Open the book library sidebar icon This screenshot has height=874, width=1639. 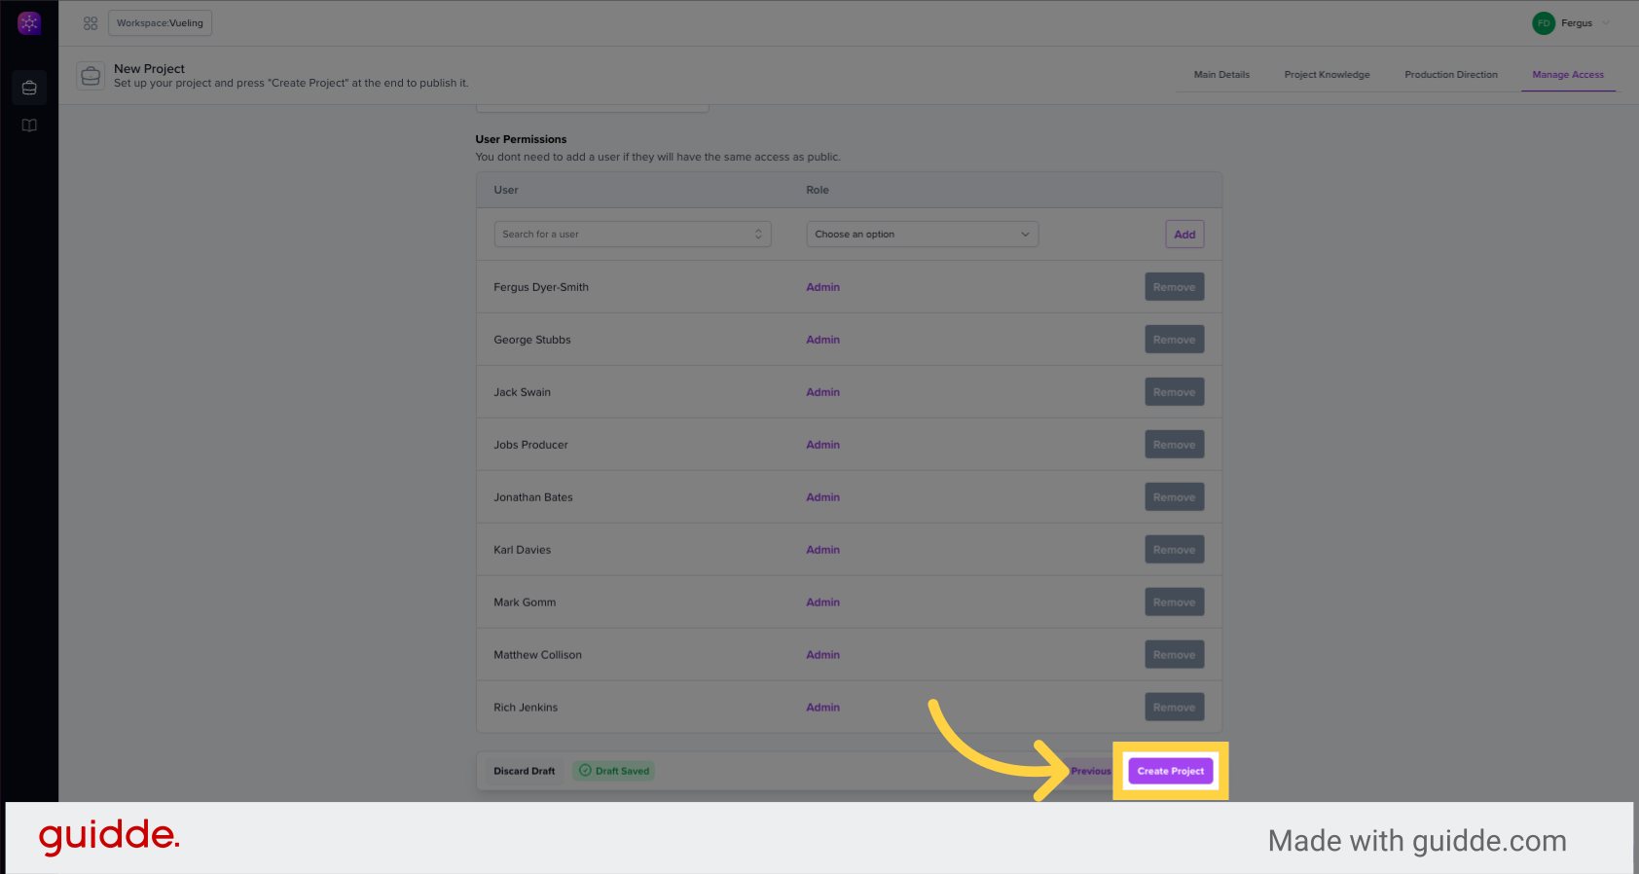tap(29, 126)
